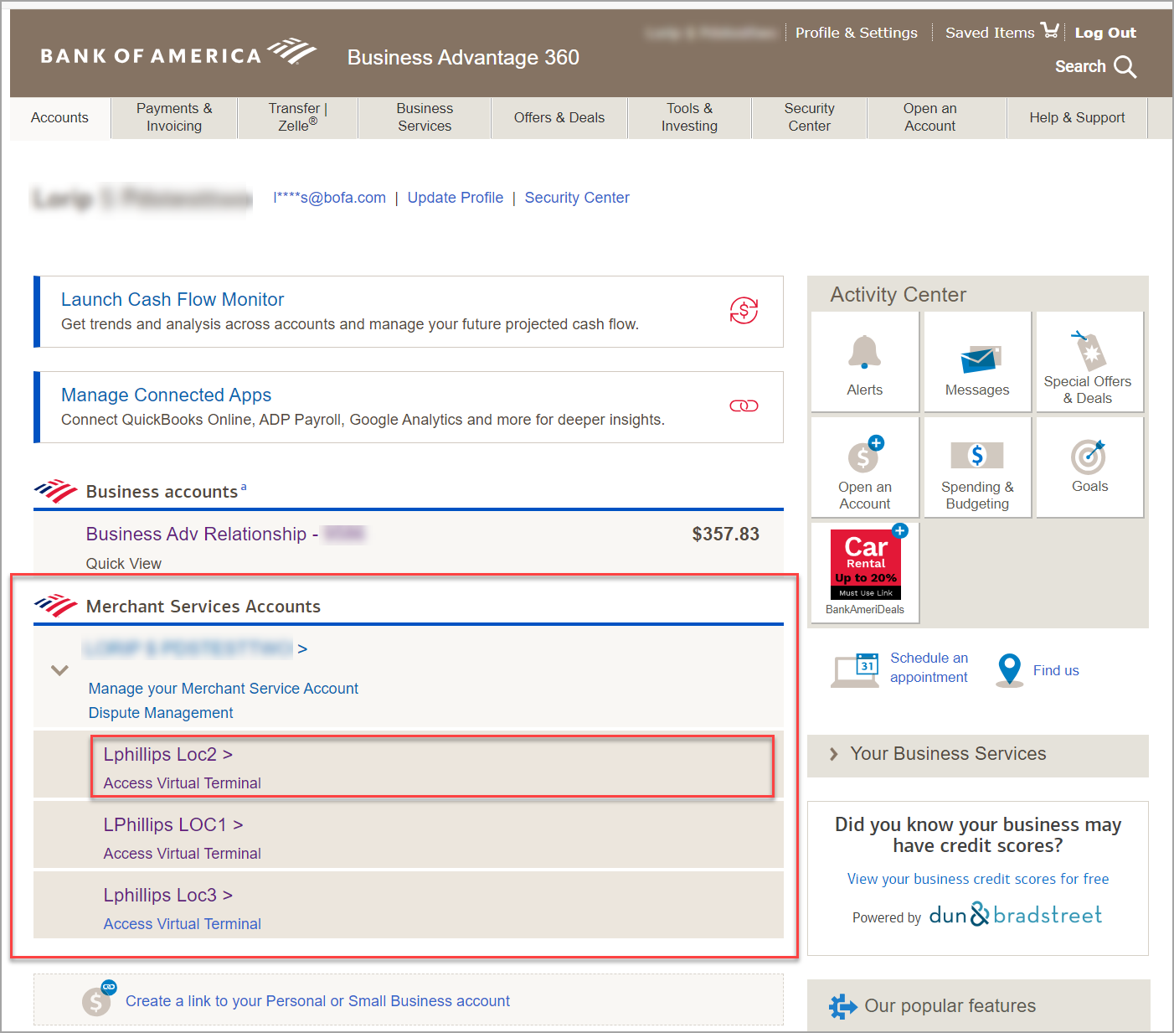The height and width of the screenshot is (1033, 1174).
Task: Open the Goals target tile
Action: 1089,467
